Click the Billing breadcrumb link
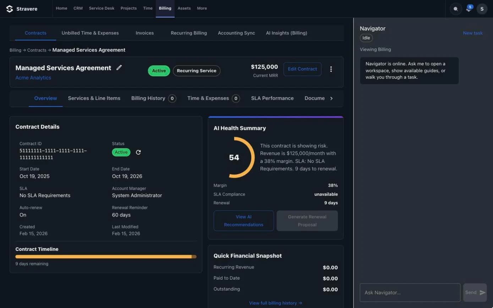 click(x=16, y=50)
